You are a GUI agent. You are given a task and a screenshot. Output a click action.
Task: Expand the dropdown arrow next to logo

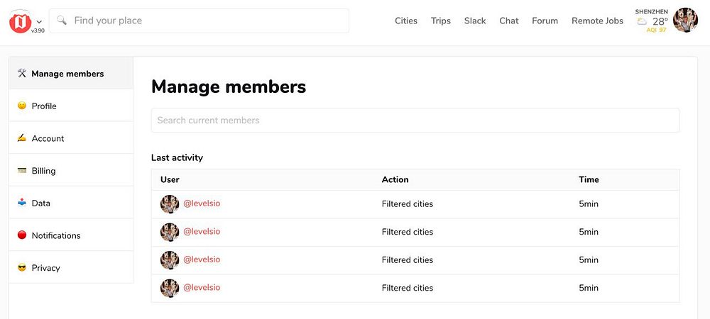(38, 22)
